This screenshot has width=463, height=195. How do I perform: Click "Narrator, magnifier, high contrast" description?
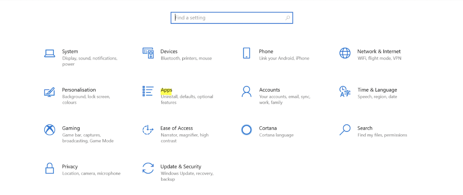point(185,138)
